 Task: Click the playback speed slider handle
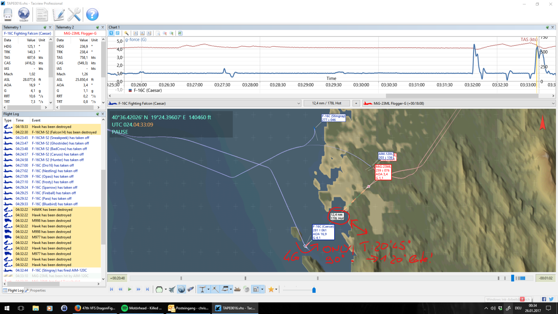[x=314, y=290]
